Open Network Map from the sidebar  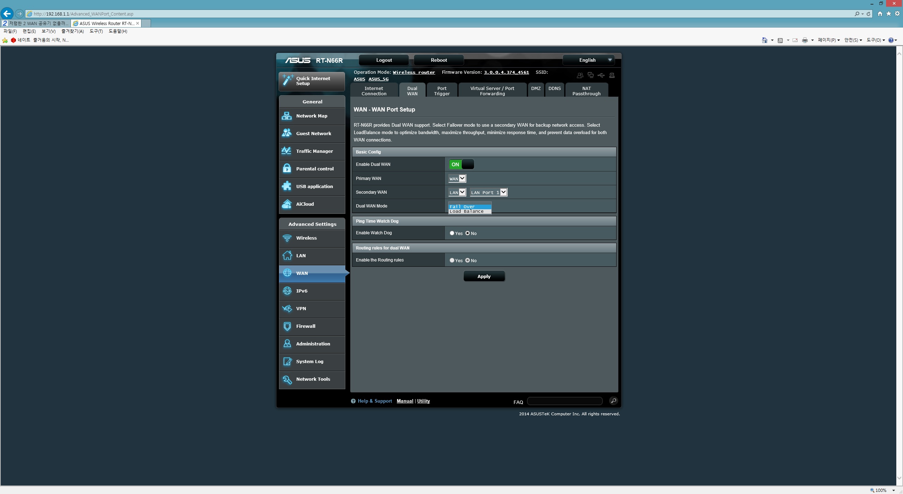coord(312,116)
